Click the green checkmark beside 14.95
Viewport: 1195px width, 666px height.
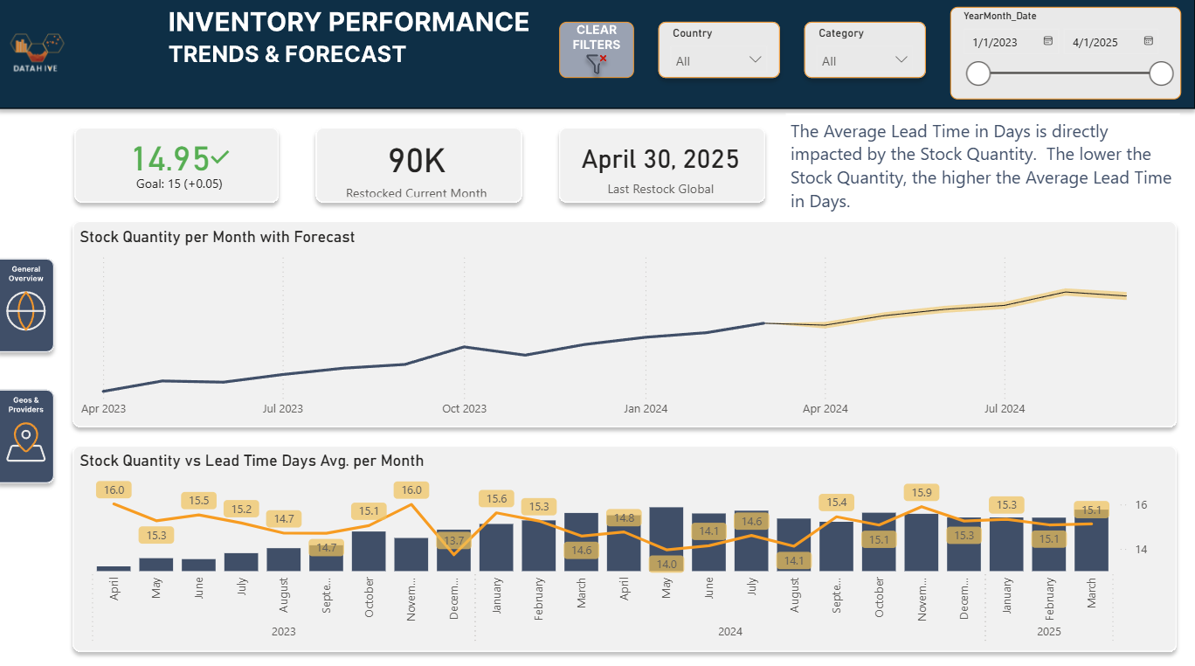(x=220, y=157)
